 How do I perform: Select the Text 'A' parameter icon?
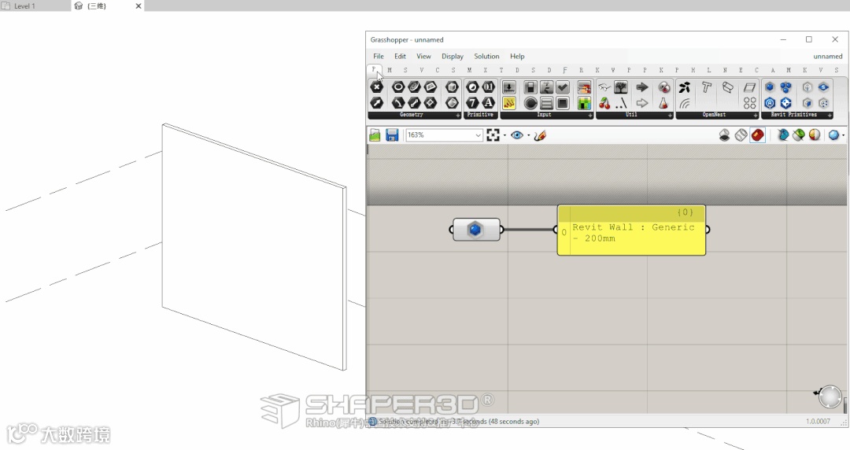click(489, 102)
